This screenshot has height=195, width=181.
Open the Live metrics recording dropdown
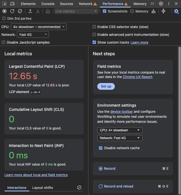tap(76, 11)
